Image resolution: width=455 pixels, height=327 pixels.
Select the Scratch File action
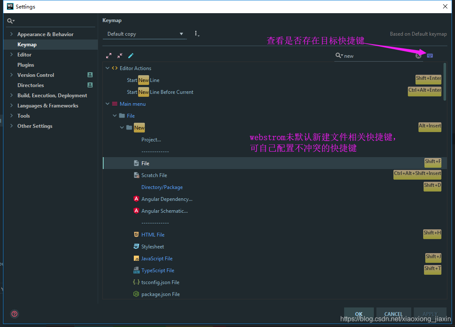coord(154,175)
